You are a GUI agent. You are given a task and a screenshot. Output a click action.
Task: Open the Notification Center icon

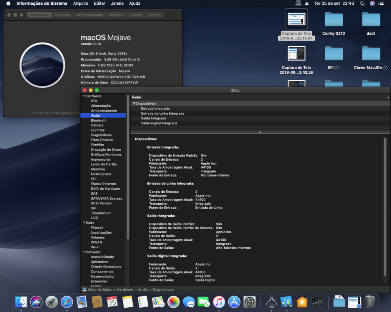point(381,4)
